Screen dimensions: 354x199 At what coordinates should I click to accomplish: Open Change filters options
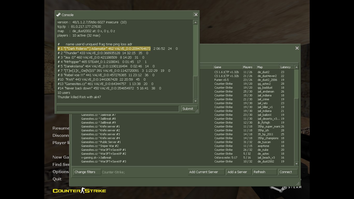click(87, 172)
